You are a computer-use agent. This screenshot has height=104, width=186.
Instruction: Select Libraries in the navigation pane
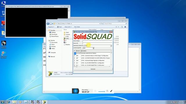53,40
